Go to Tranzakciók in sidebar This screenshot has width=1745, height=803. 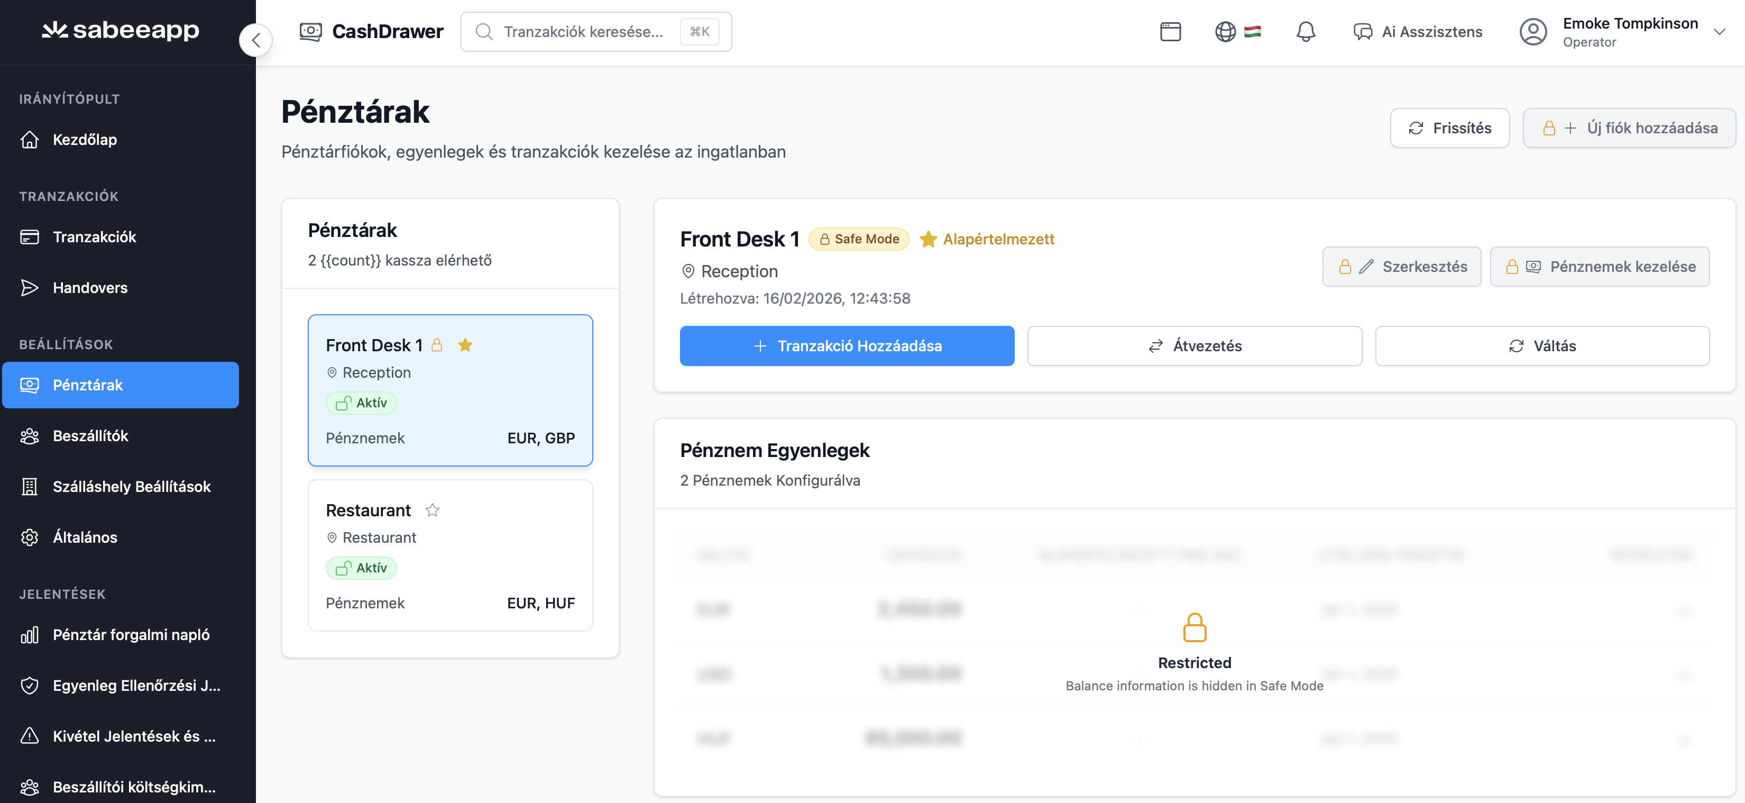click(x=94, y=237)
